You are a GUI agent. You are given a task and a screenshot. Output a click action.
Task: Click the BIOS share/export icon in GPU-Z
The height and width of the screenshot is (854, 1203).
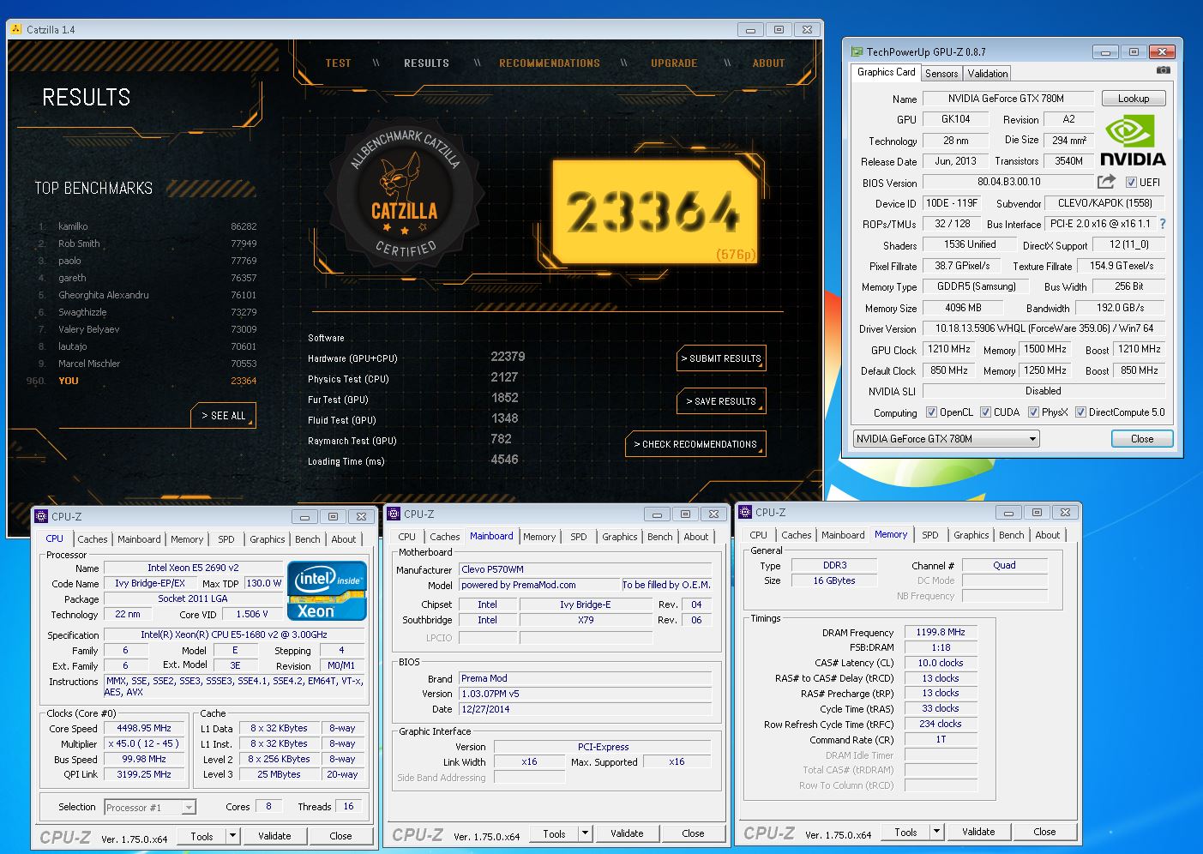[x=1106, y=182]
